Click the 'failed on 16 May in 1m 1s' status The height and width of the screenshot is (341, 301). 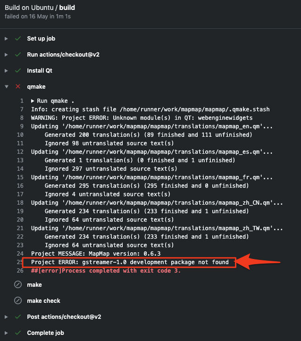click(38, 17)
